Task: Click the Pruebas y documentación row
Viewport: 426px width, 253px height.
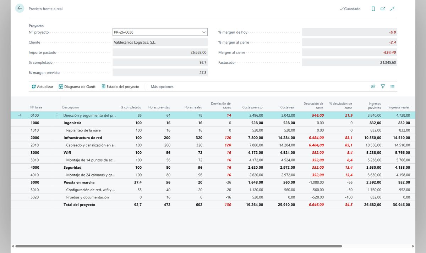Action: 213,197
